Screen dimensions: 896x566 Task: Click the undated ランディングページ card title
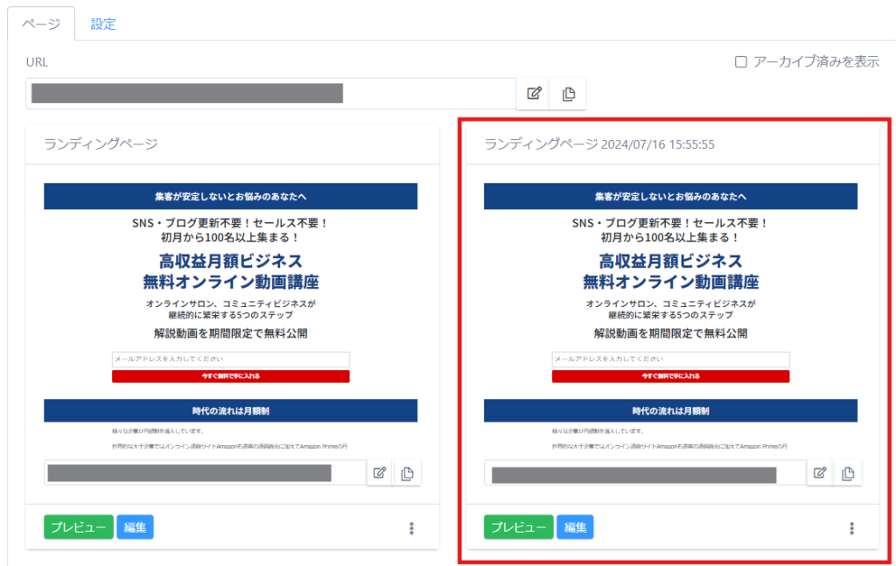click(101, 144)
